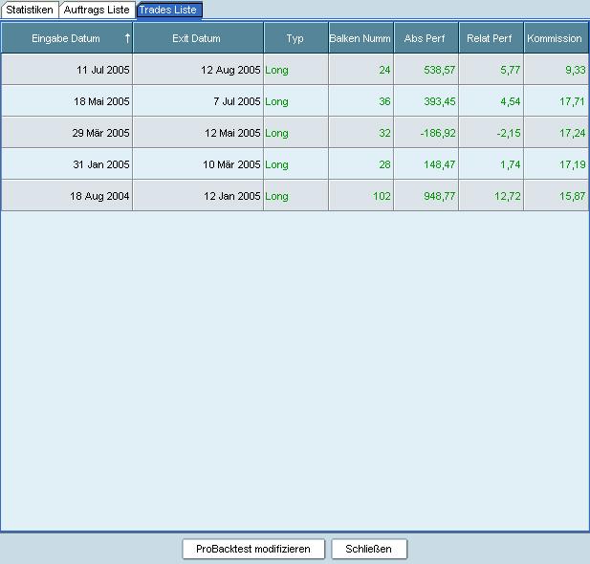Click exit date 12 Mai 2005
Viewport: 590px width, 564px height.
coord(232,133)
